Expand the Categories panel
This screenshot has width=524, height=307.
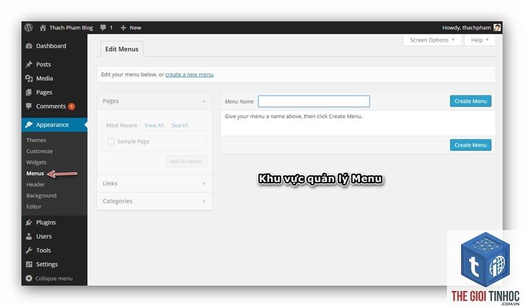(x=154, y=201)
